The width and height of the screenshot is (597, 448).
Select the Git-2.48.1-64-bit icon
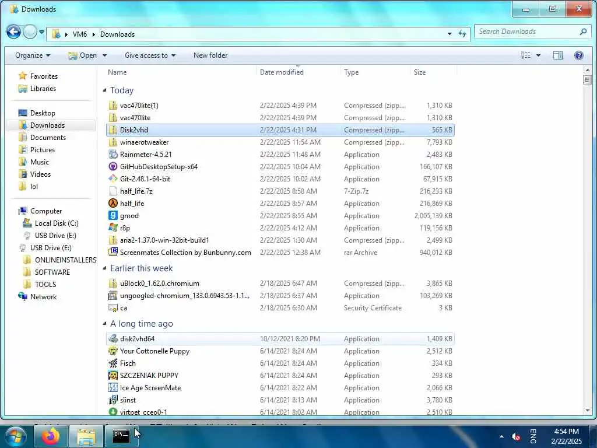tap(113, 178)
